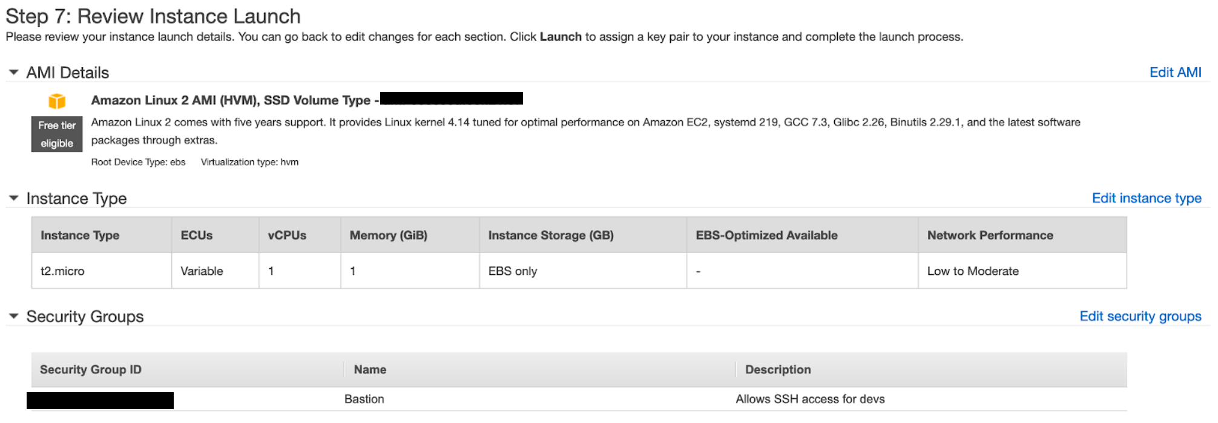
Task: Click the Amazon Linux AMI cube icon
Action: click(x=56, y=102)
